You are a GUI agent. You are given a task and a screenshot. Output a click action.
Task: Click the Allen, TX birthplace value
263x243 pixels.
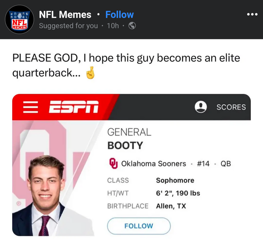(171, 206)
